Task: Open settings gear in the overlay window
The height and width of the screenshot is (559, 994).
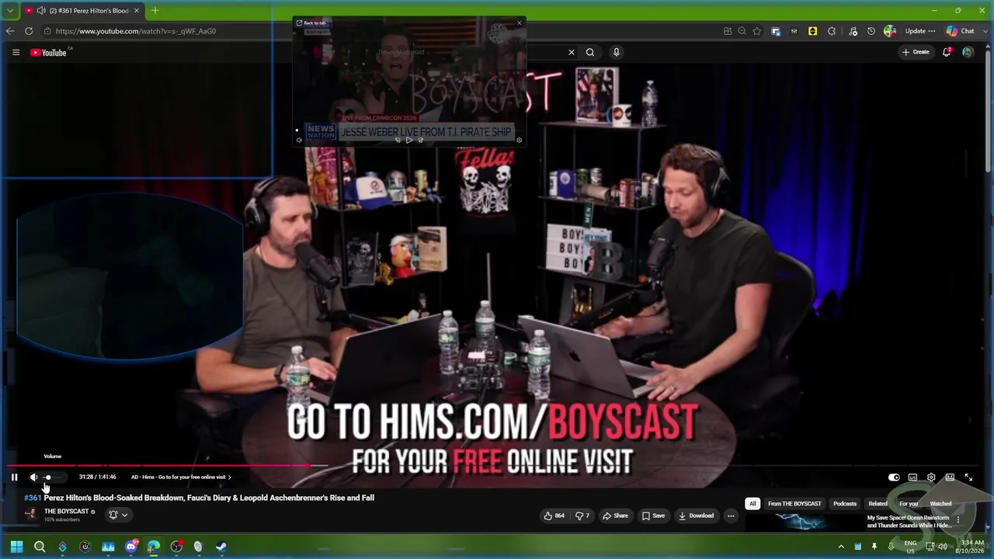Action: click(520, 141)
